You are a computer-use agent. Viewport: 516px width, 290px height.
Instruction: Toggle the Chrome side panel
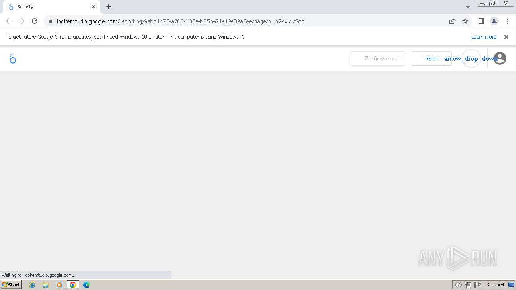(x=481, y=21)
